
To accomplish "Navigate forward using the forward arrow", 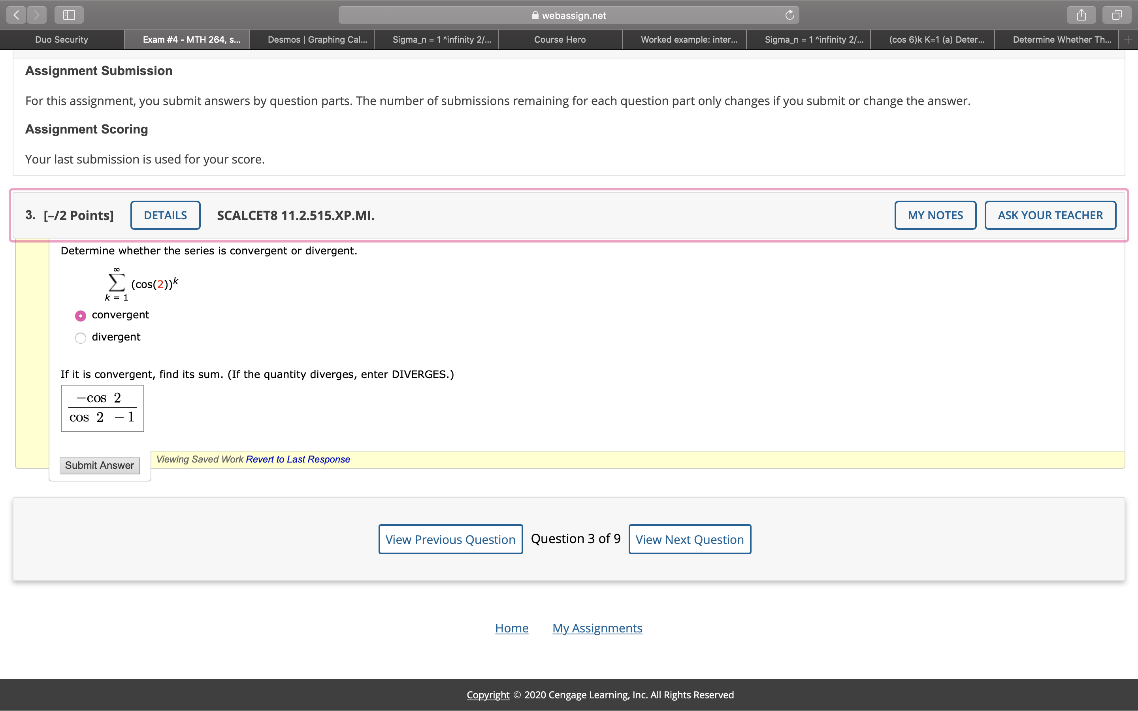I will coord(37,15).
